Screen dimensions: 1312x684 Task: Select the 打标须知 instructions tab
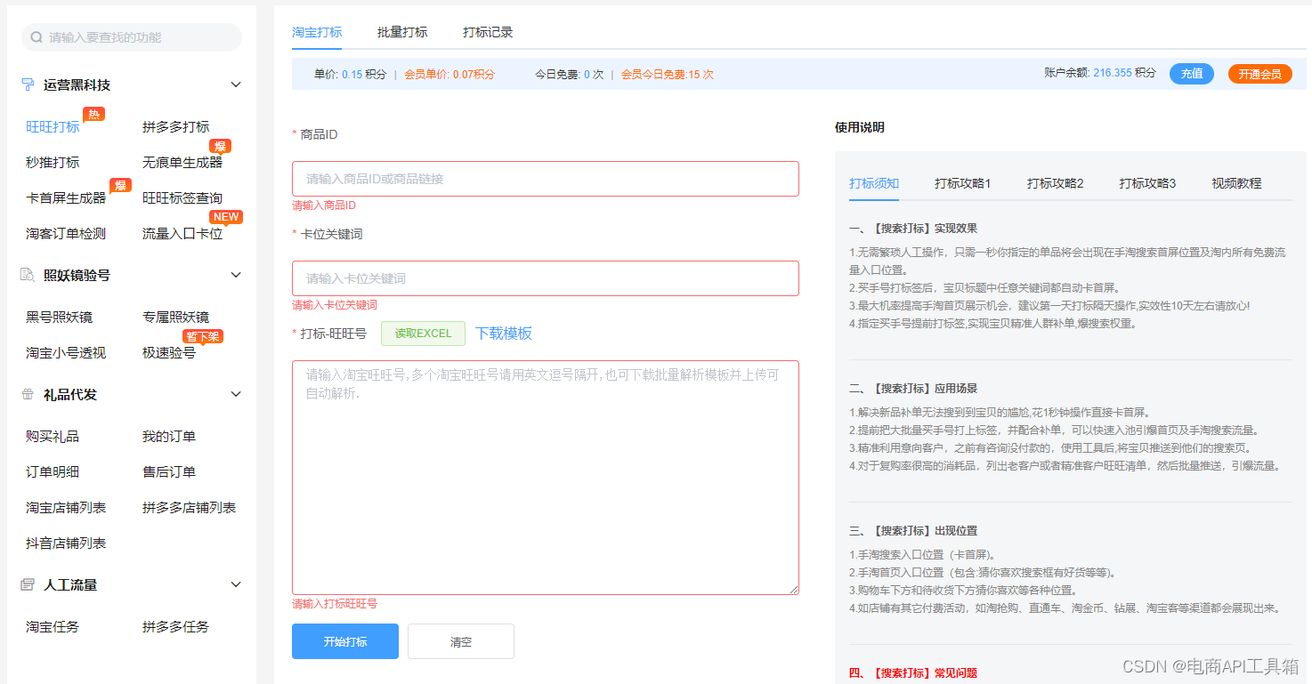pyautogui.click(x=874, y=183)
